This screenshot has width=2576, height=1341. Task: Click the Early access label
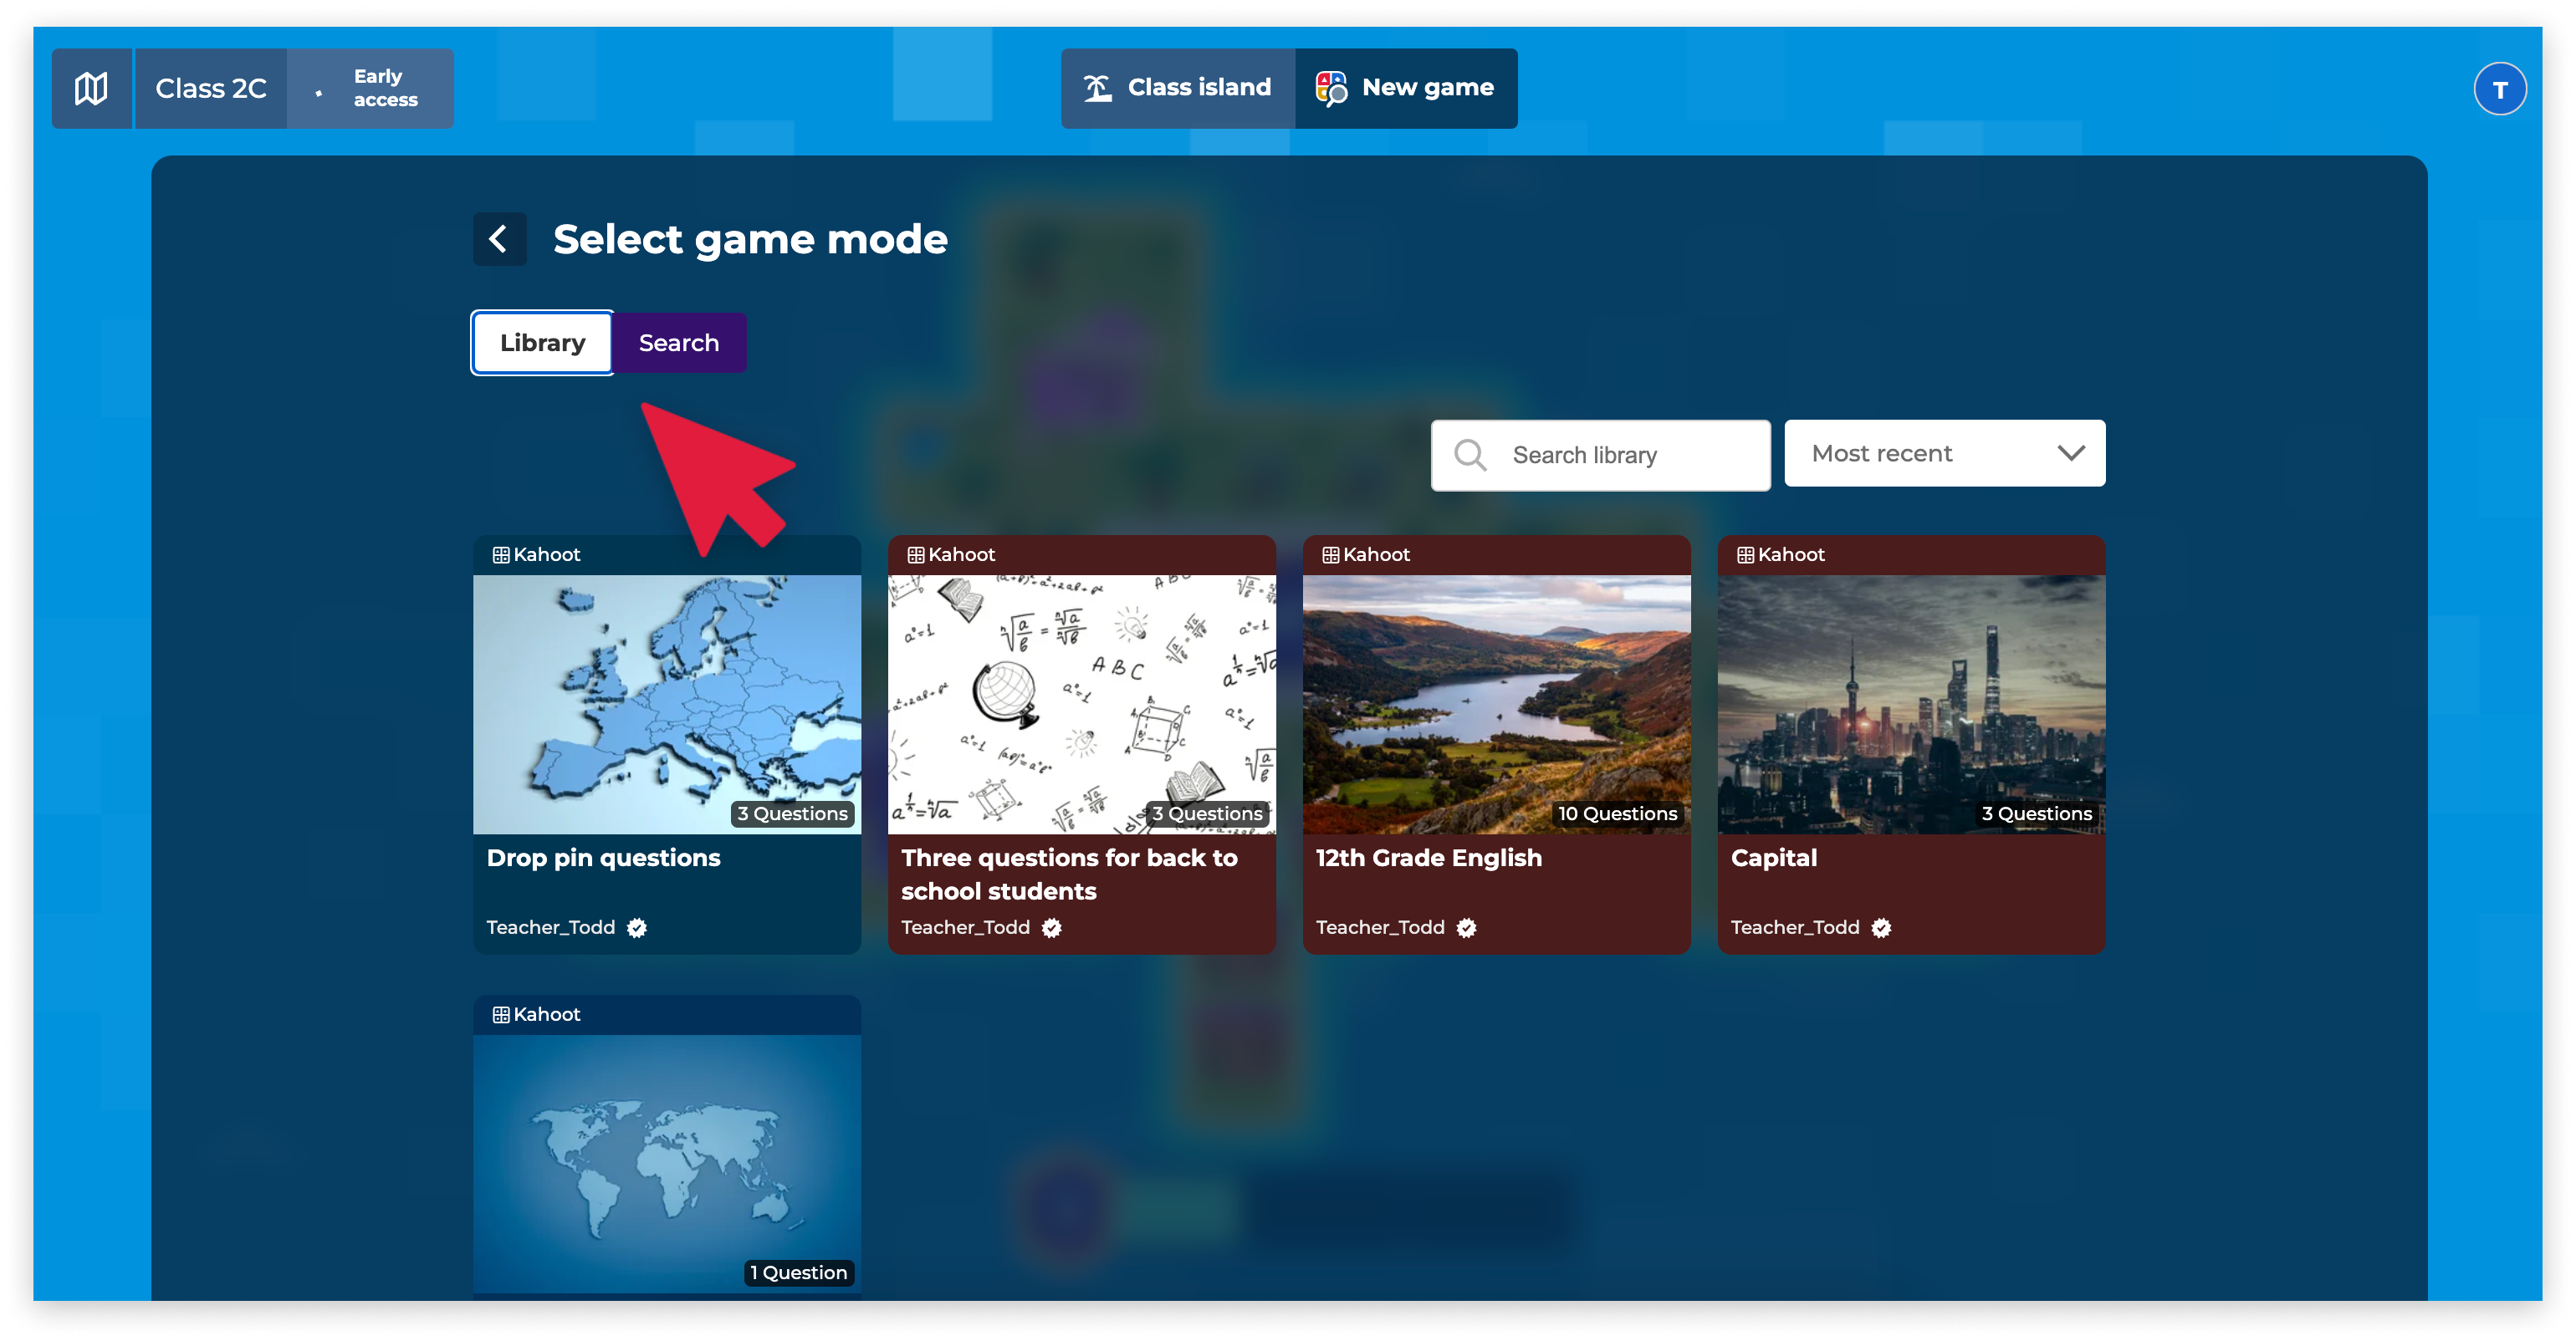[x=384, y=89]
